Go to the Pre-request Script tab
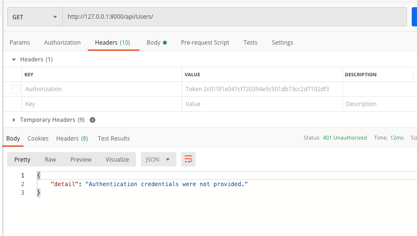 click(x=205, y=43)
